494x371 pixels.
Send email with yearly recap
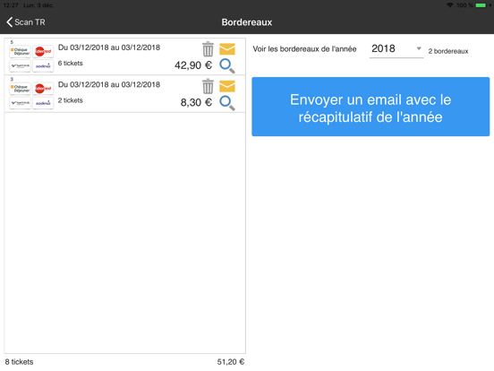370,107
